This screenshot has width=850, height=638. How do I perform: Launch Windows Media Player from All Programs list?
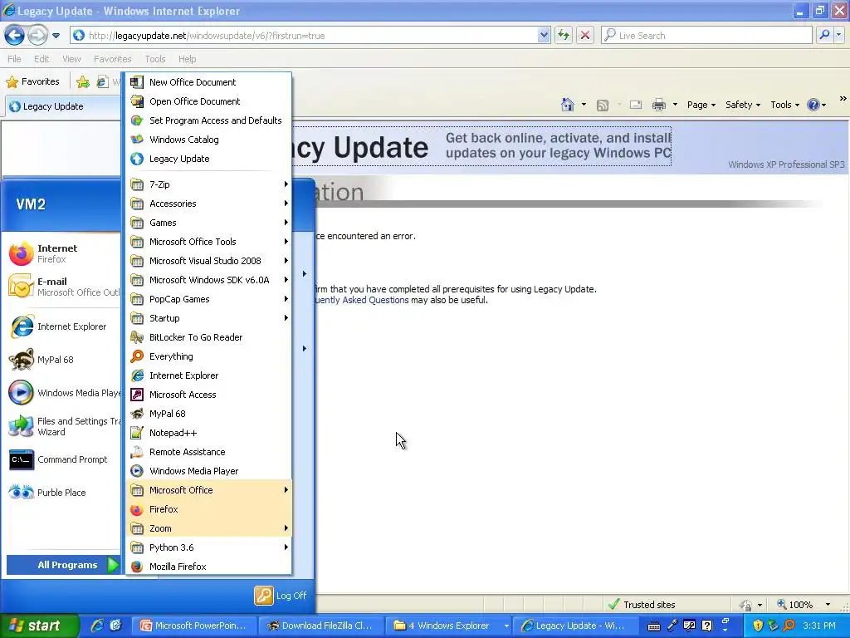pos(208,471)
